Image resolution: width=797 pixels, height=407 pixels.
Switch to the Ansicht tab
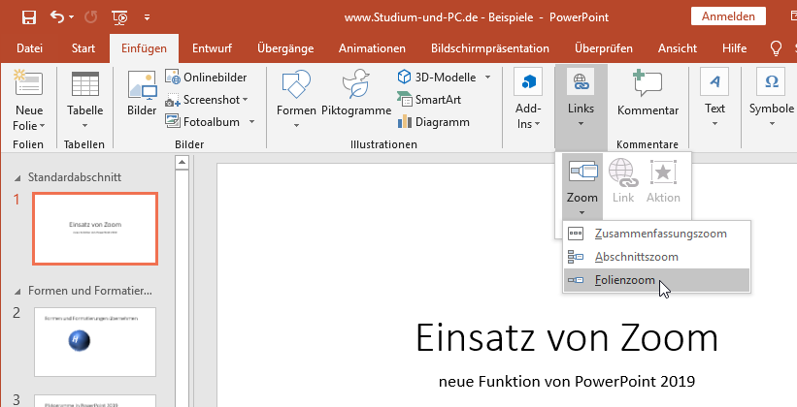pos(678,48)
